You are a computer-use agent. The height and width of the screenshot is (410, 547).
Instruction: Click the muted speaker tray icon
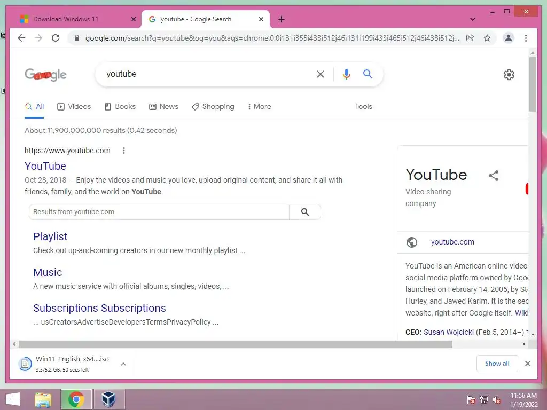click(497, 400)
